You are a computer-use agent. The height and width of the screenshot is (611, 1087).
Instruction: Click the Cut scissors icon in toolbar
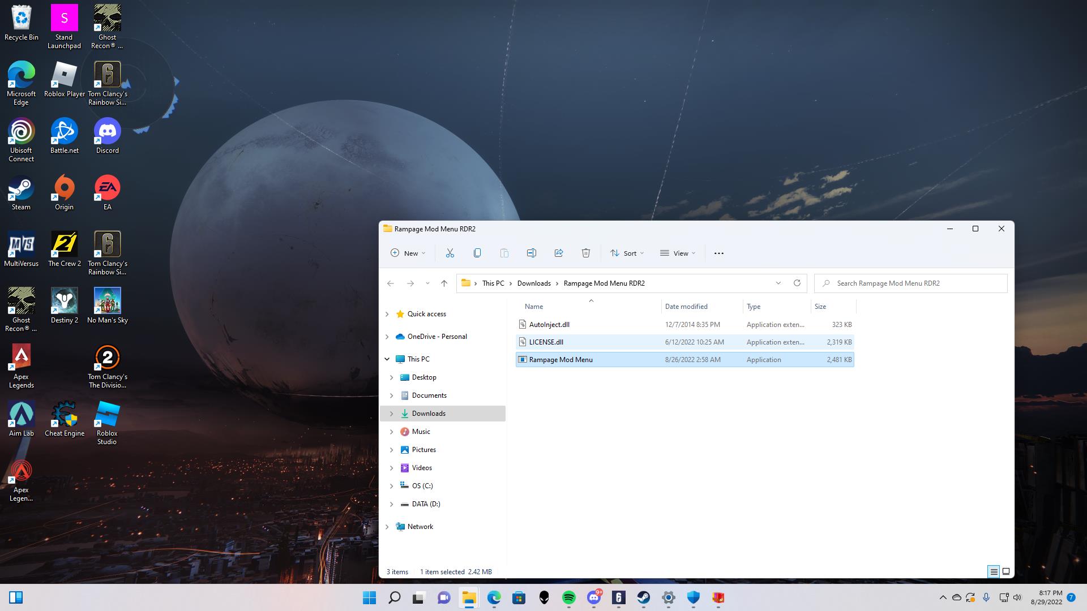[450, 253]
